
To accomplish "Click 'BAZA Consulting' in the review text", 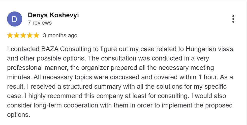I will pyautogui.click(x=66, y=49).
